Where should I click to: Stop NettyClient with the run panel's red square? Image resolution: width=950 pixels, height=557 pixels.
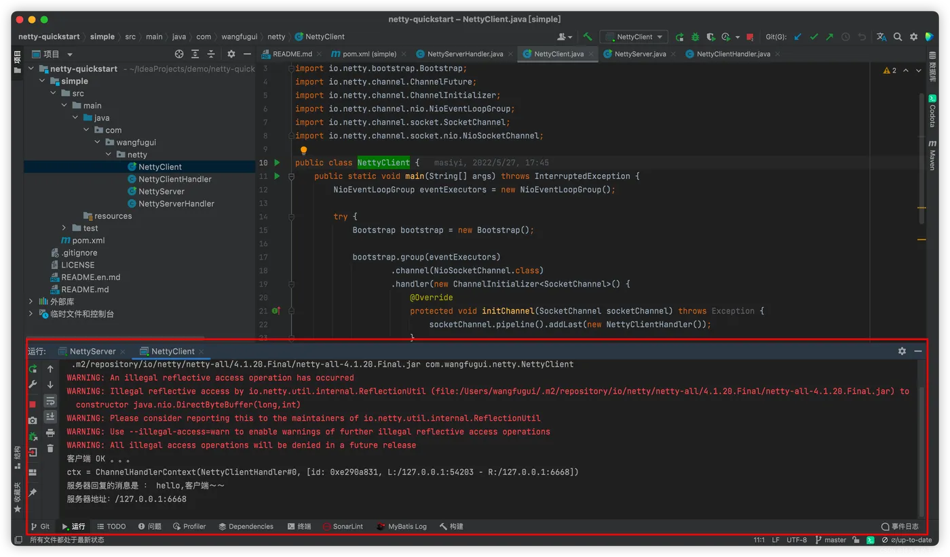[x=33, y=403]
